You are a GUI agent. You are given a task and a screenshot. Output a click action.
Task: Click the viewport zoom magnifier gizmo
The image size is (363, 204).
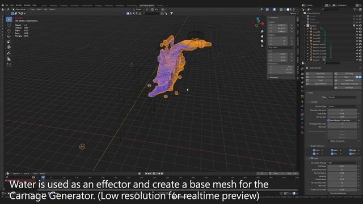pyautogui.click(x=262, y=32)
